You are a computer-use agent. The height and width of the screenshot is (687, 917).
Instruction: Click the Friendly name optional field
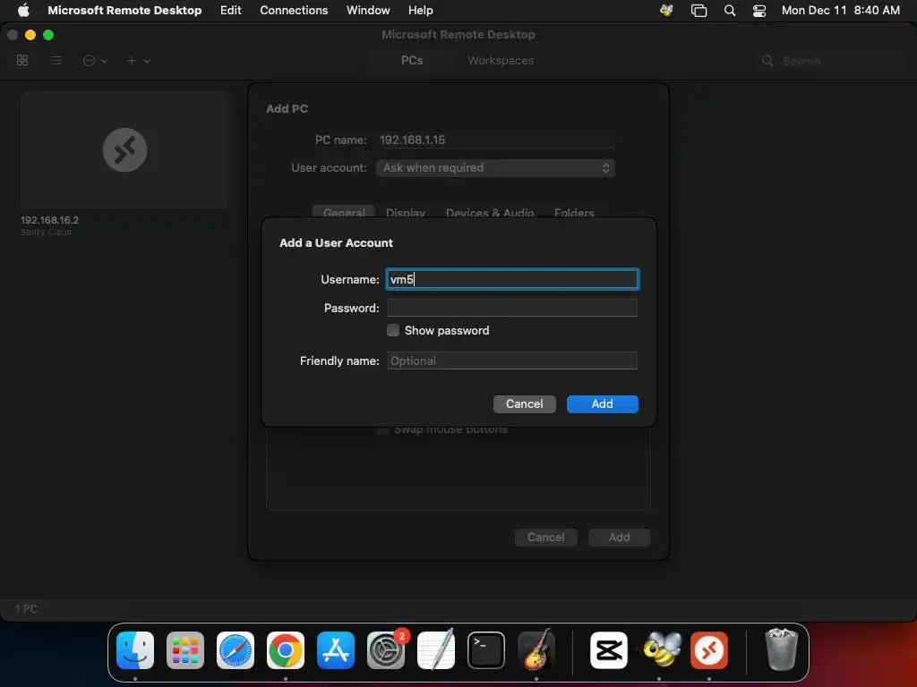(x=512, y=360)
